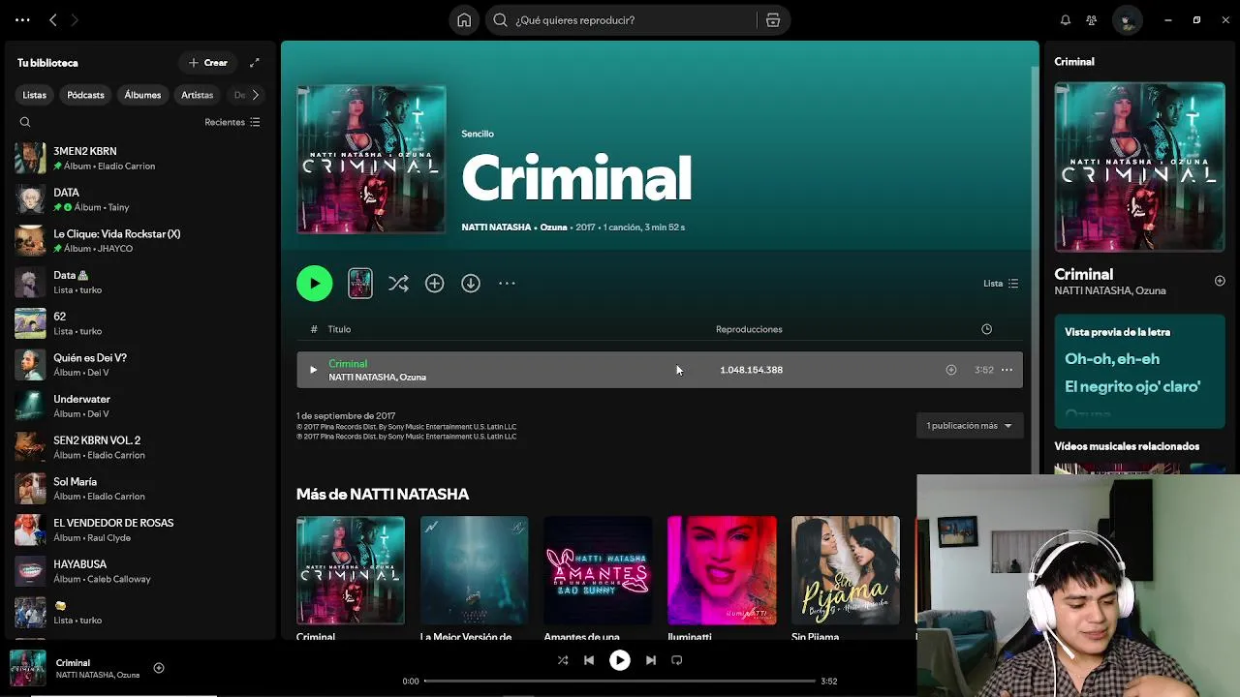This screenshot has height=697, width=1240.
Task: Open more options for the Criminal track row
Action: pos(1007,370)
